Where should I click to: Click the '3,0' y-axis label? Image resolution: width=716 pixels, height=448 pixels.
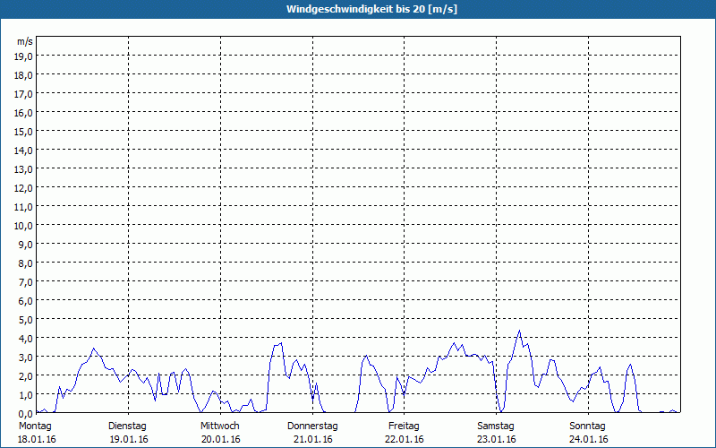click(x=26, y=358)
